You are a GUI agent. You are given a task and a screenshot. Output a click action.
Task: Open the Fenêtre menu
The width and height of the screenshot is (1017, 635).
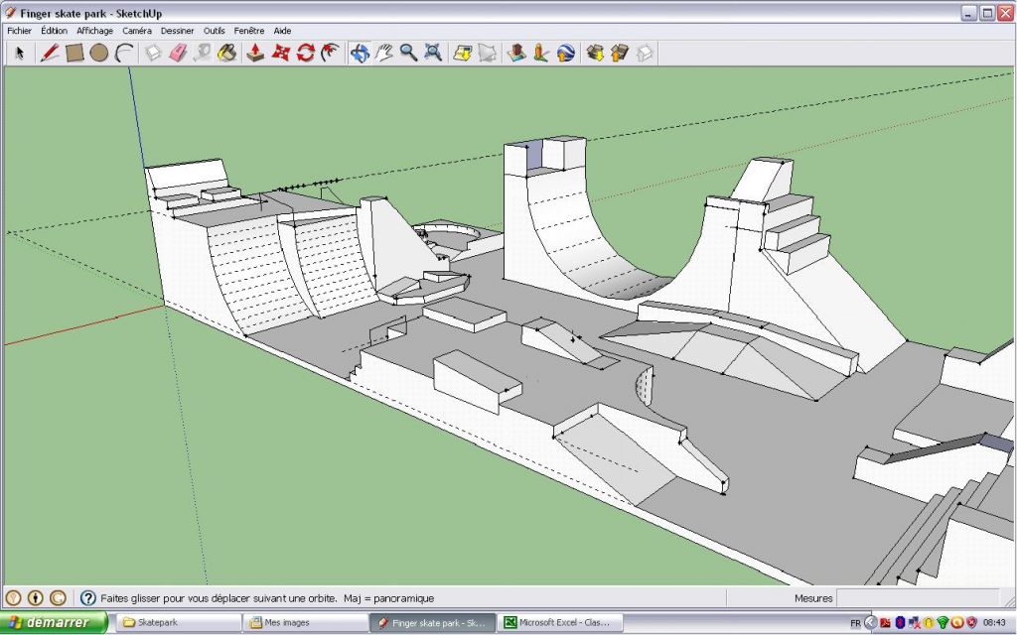point(247,31)
